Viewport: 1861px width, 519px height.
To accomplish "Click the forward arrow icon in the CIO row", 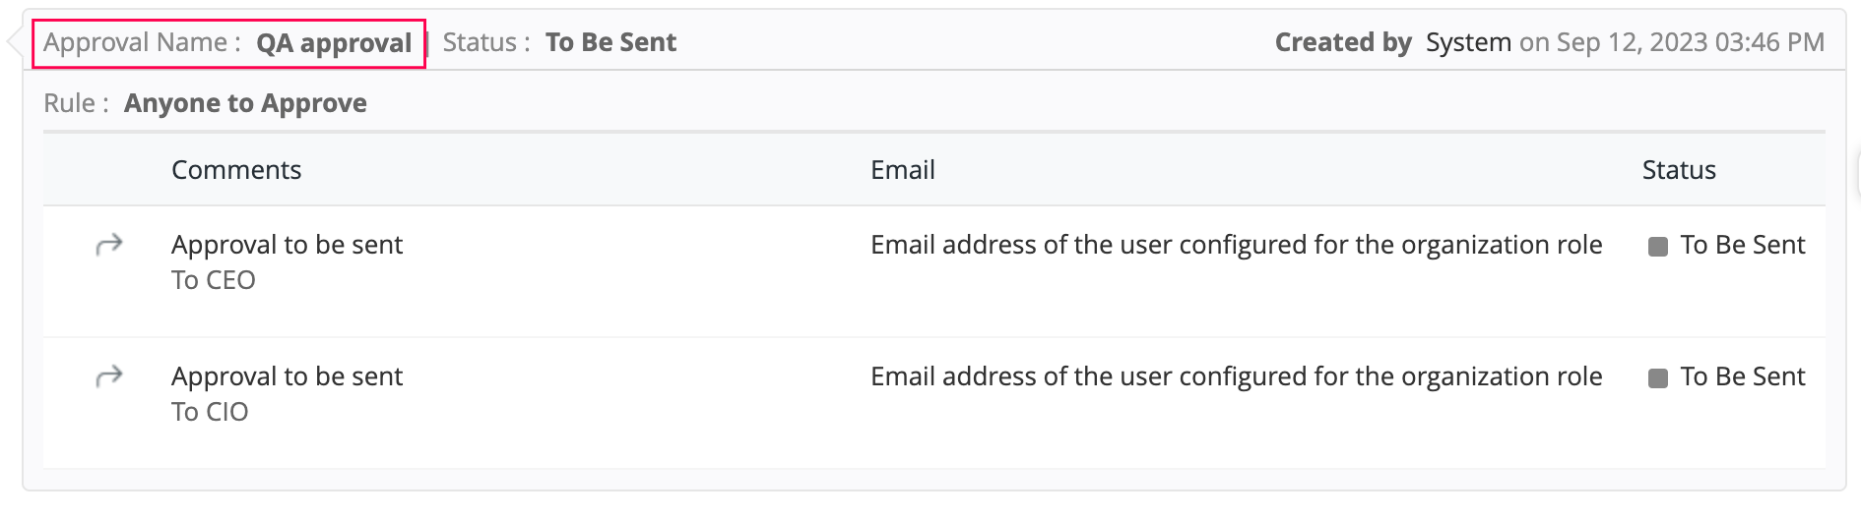I will tap(109, 375).
